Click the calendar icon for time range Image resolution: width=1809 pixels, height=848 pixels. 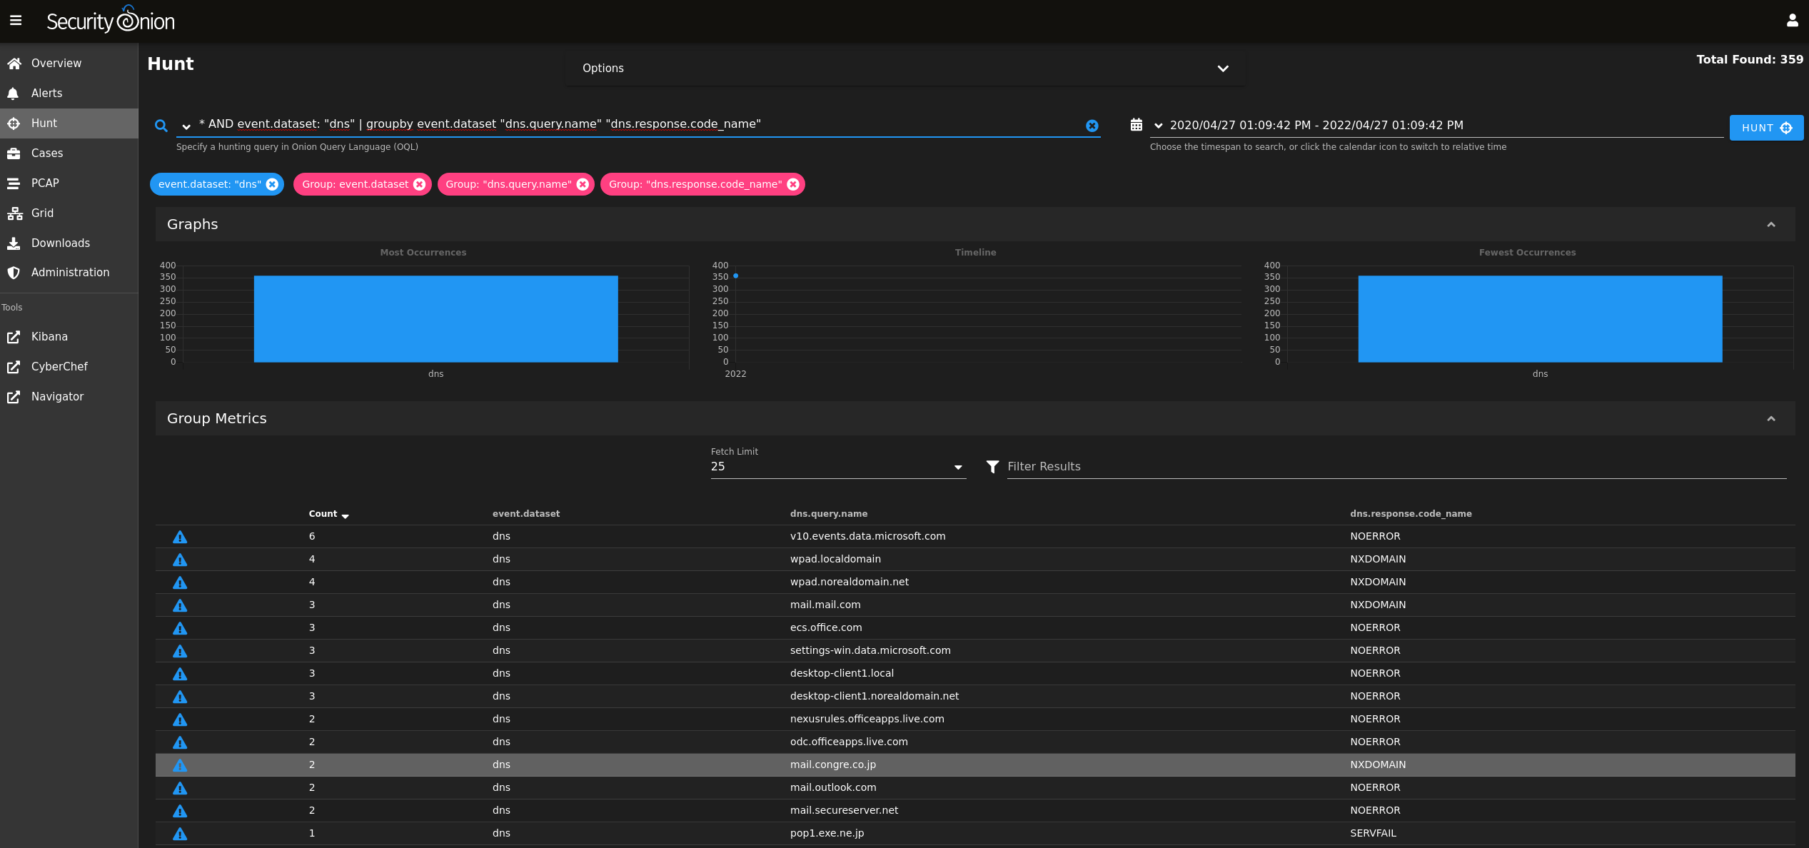click(1137, 125)
